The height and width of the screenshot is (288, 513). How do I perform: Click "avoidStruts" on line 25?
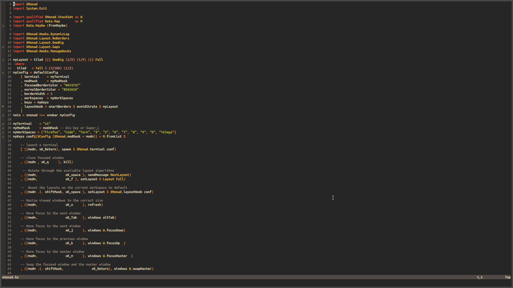tap(87, 107)
